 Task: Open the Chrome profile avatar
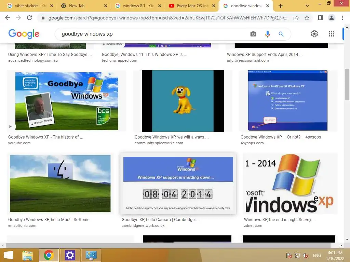click(x=332, y=18)
